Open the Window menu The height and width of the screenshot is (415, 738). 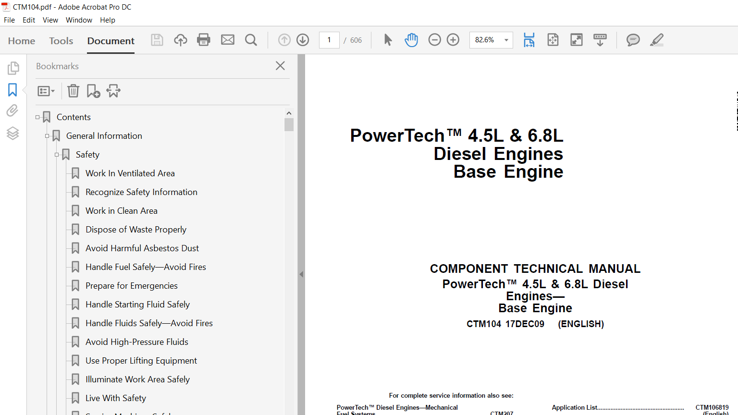pyautogui.click(x=79, y=20)
